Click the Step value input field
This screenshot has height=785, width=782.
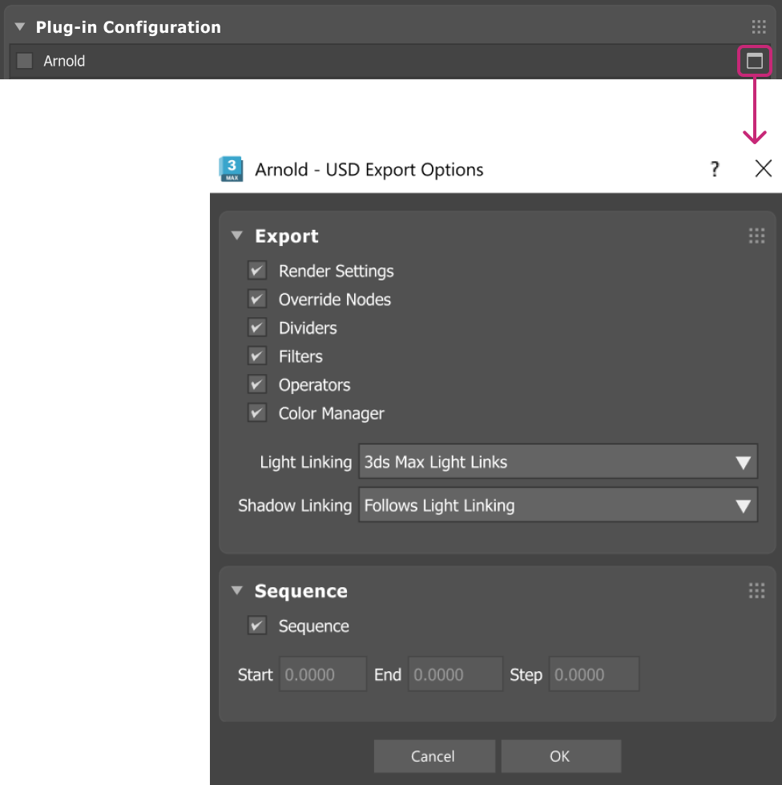593,674
